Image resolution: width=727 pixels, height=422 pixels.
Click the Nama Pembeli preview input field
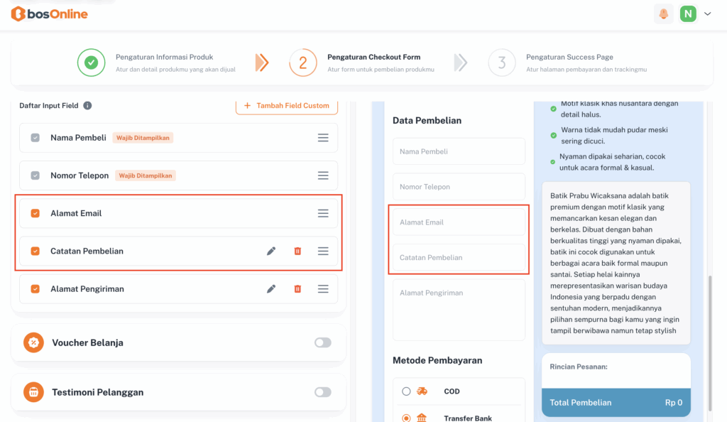[x=459, y=151]
